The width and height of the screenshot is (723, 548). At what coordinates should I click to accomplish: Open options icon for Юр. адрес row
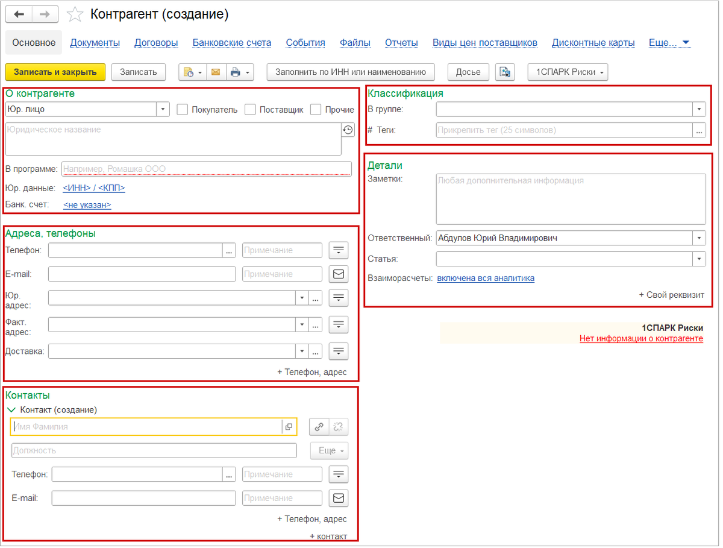click(x=339, y=298)
